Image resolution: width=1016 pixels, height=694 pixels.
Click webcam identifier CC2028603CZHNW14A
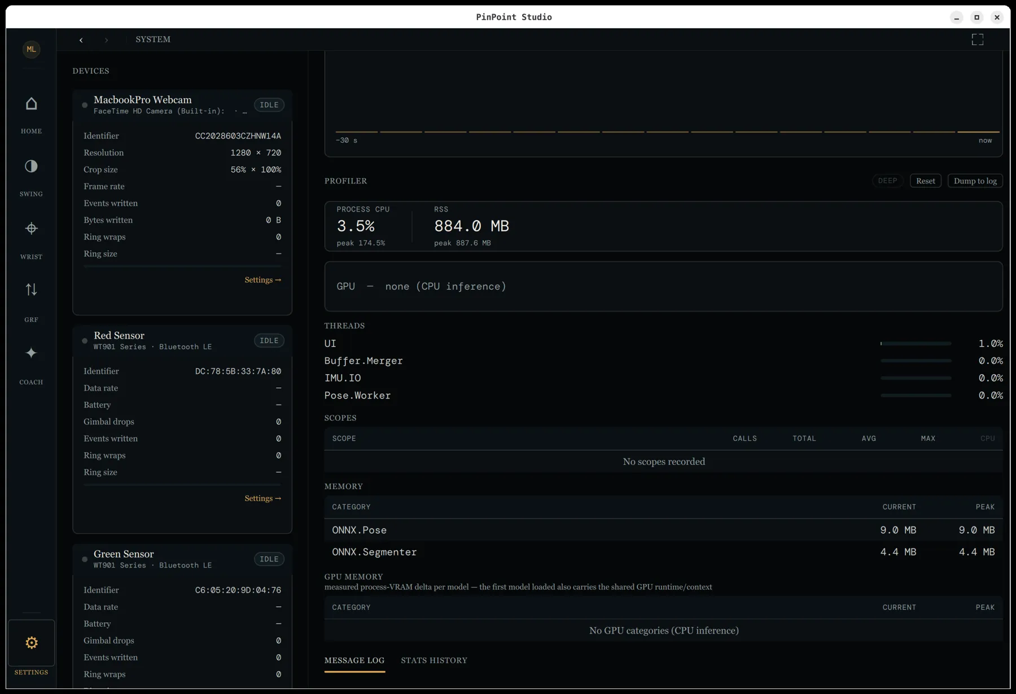[238, 136]
